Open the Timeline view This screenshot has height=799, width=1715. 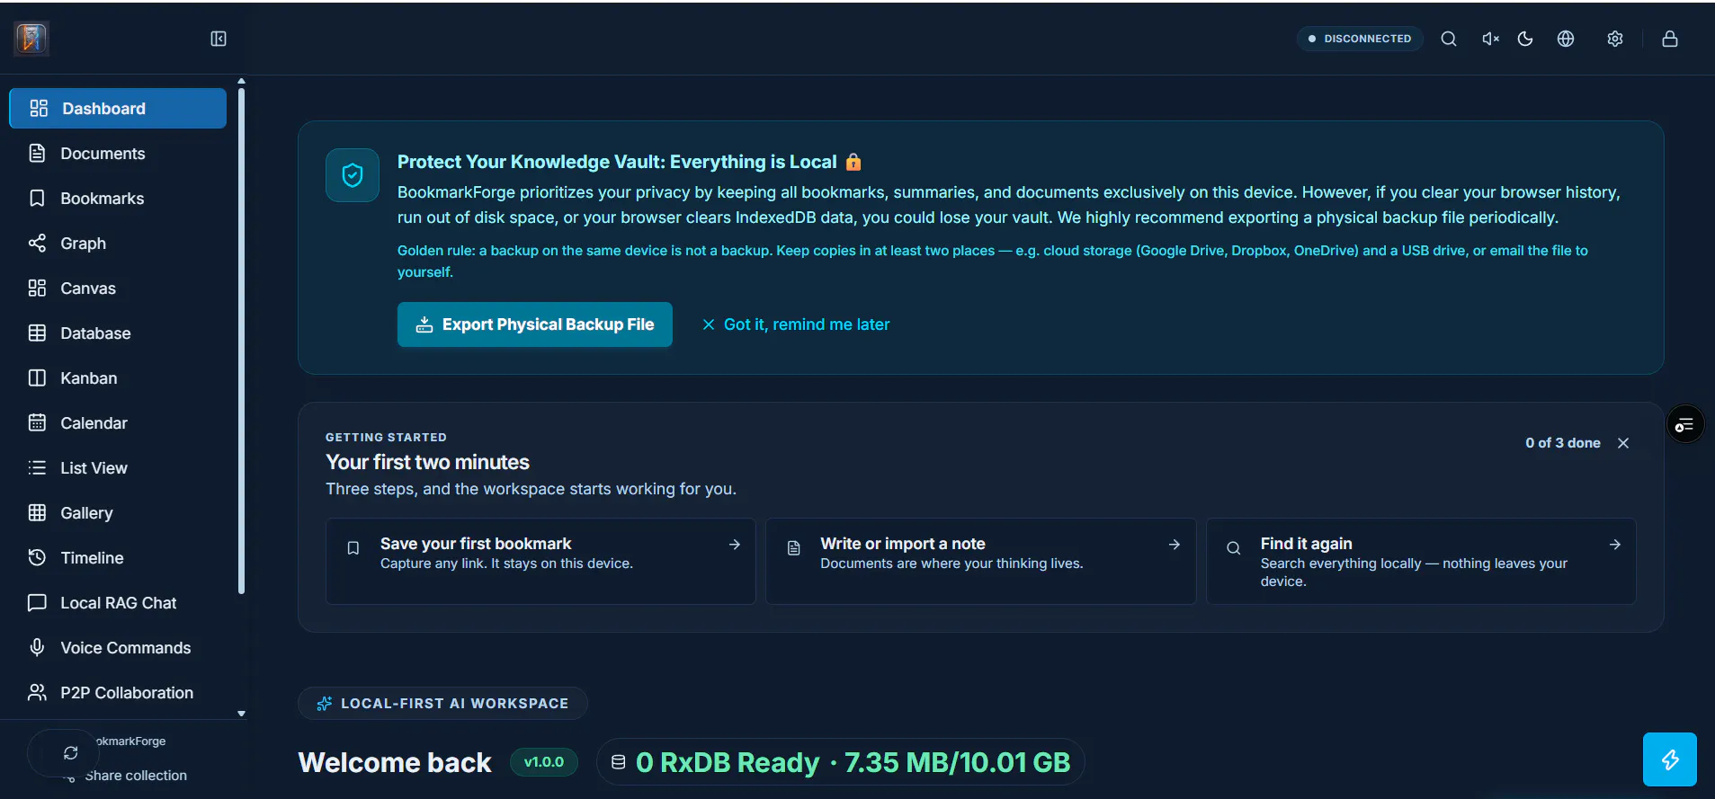tap(118, 558)
